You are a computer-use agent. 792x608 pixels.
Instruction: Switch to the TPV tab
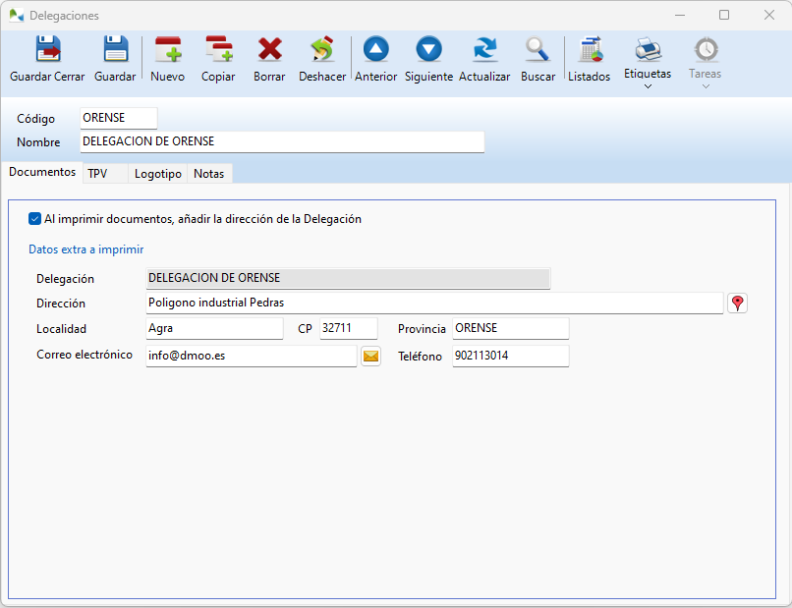click(98, 174)
